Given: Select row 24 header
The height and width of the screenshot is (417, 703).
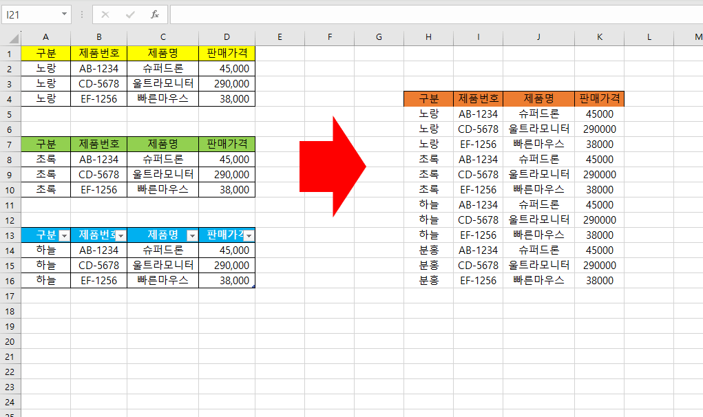Looking at the screenshot, I should [10, 403].
